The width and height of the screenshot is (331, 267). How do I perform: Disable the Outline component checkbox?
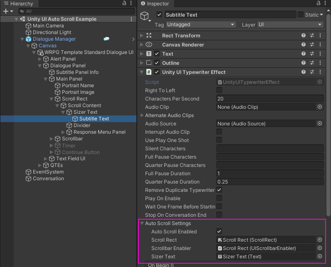point(157,63)
